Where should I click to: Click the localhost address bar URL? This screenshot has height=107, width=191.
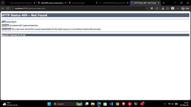(x=30, y=8)
